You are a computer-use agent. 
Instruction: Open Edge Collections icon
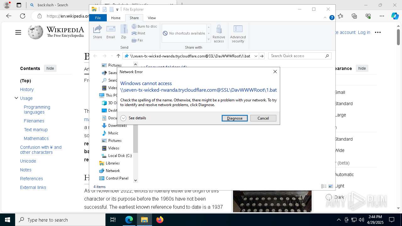354,16
